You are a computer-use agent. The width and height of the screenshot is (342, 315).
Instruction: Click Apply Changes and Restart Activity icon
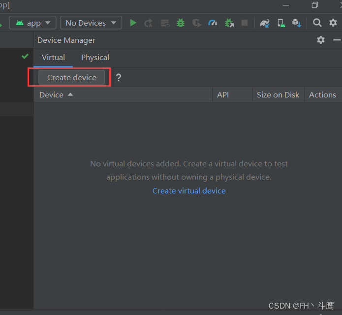point(149,23)
